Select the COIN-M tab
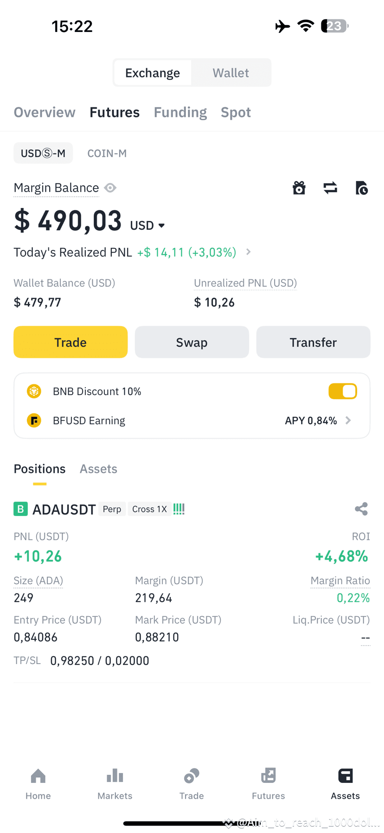The width and height of the screenshot is (384, 833). 107,153
